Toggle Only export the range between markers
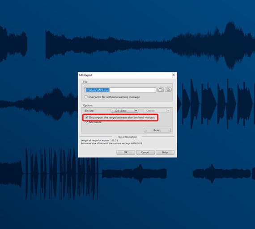The image size is (255, 229). (x=87, y=117)
